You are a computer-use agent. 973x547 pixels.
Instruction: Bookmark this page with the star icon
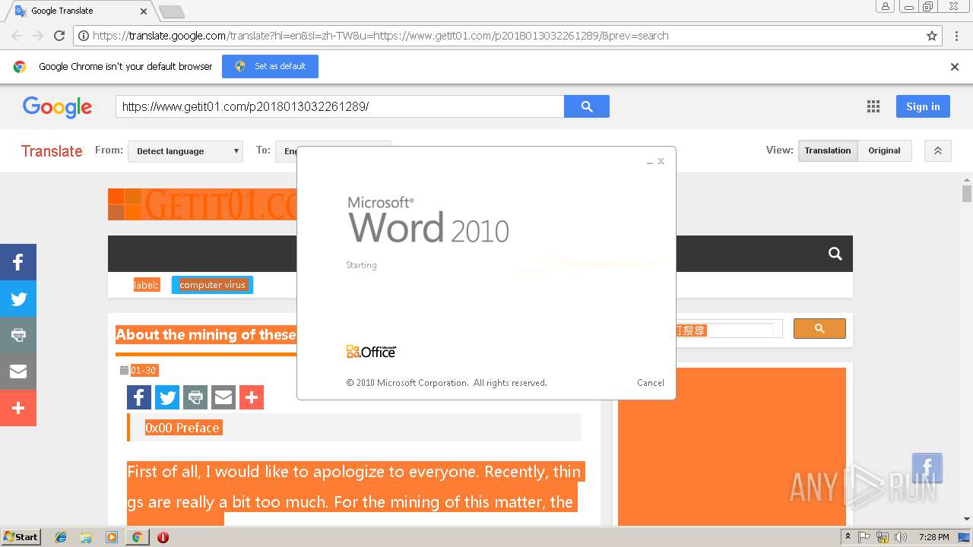coord(932,36)
